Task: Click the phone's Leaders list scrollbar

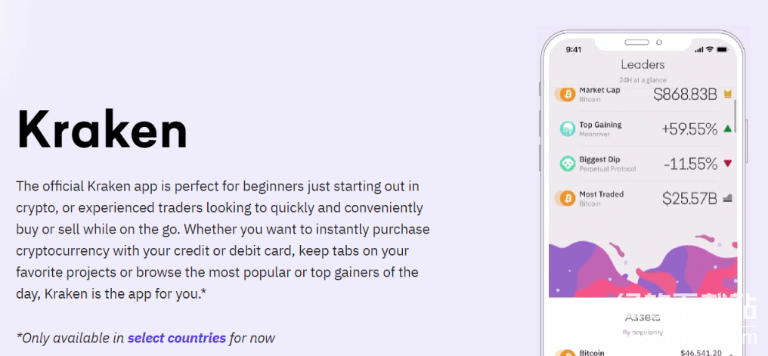Action: [735, 113]
